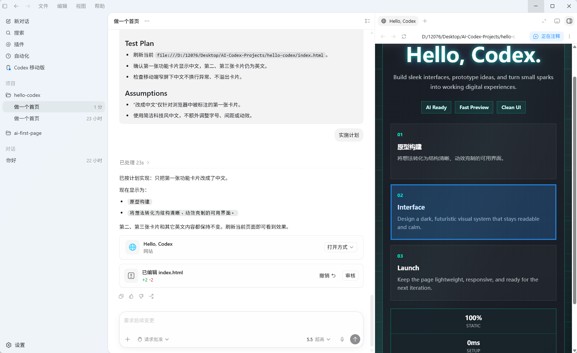Click the Clean UI tag
Screen dimensions: 577x353
tap(511, 107)
